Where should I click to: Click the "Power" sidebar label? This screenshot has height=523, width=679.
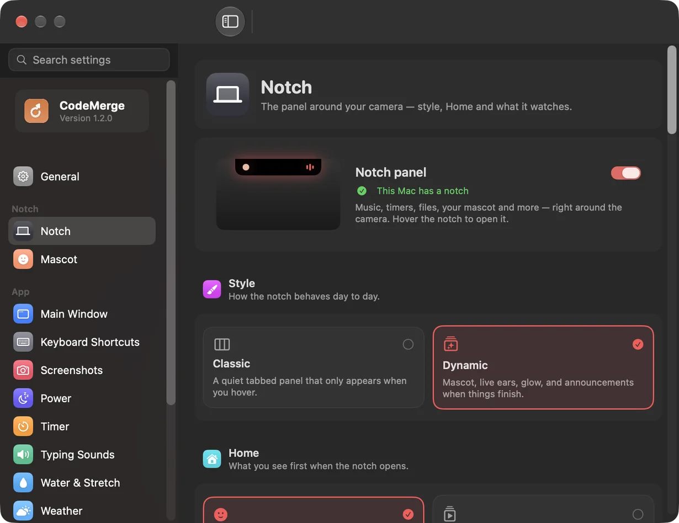(56, 398)
